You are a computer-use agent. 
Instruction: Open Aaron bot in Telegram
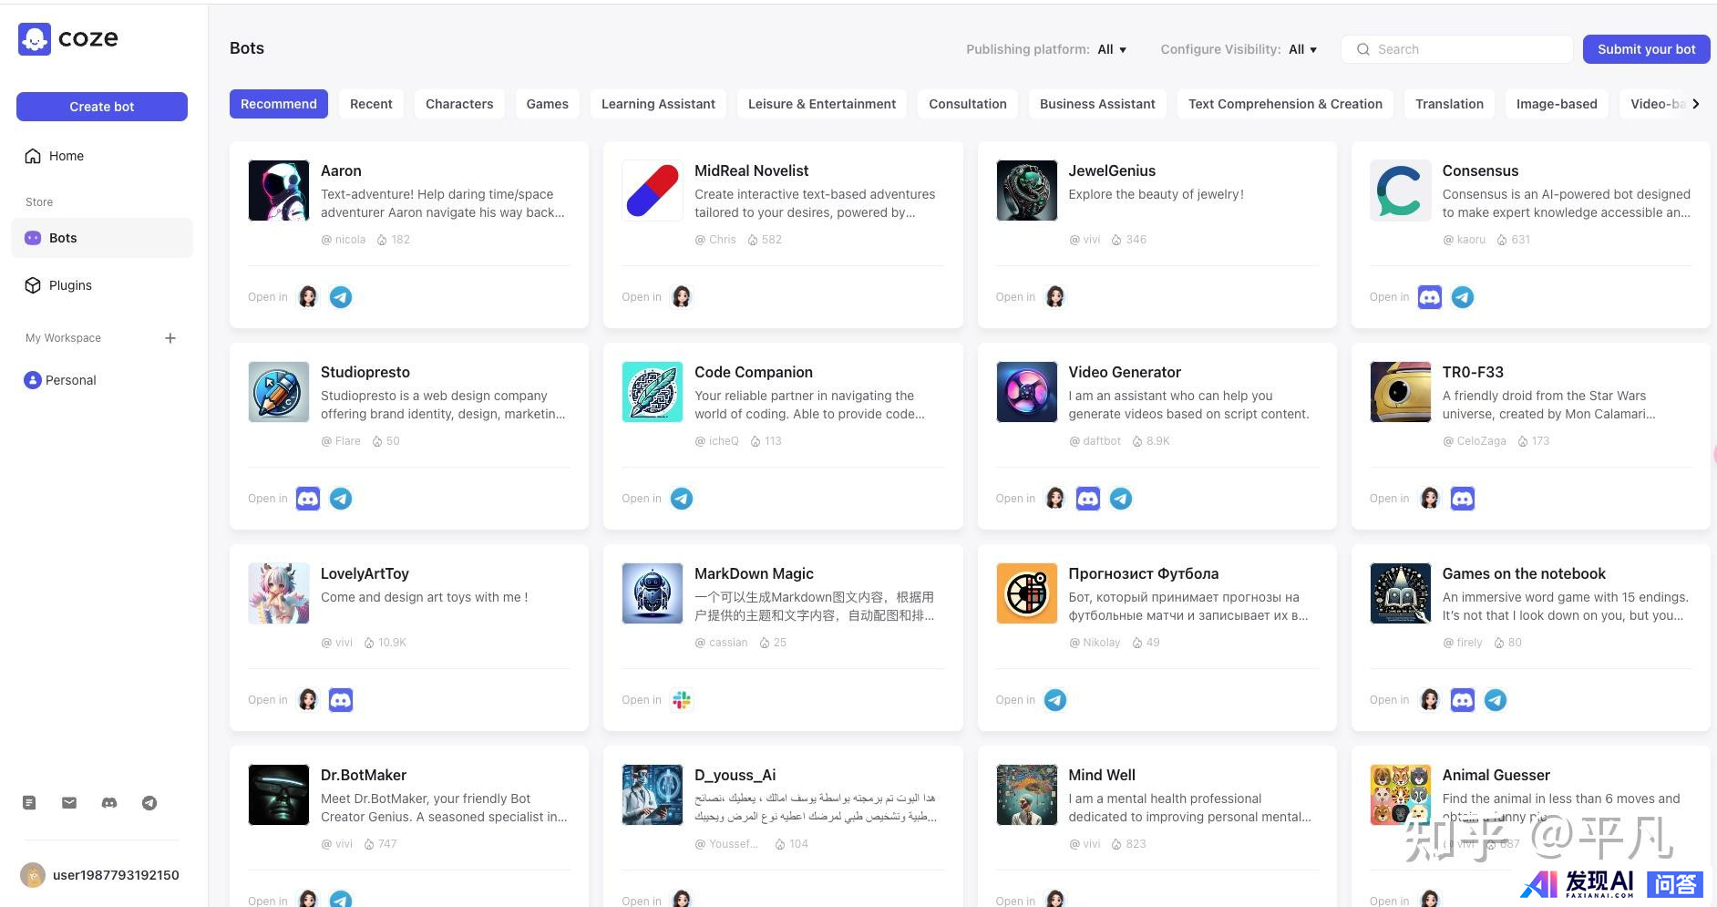pos(341,297)
